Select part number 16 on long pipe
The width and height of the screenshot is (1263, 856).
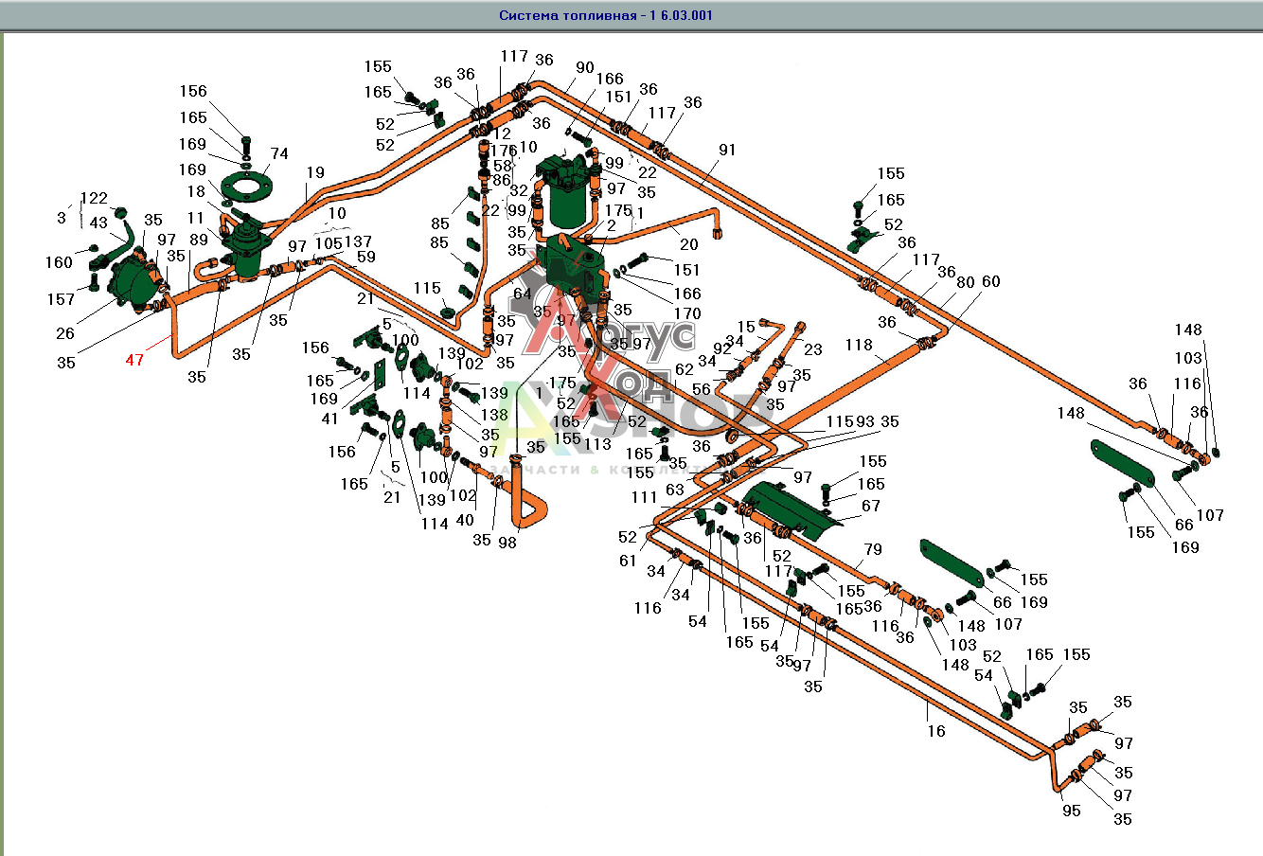(935, 730)
